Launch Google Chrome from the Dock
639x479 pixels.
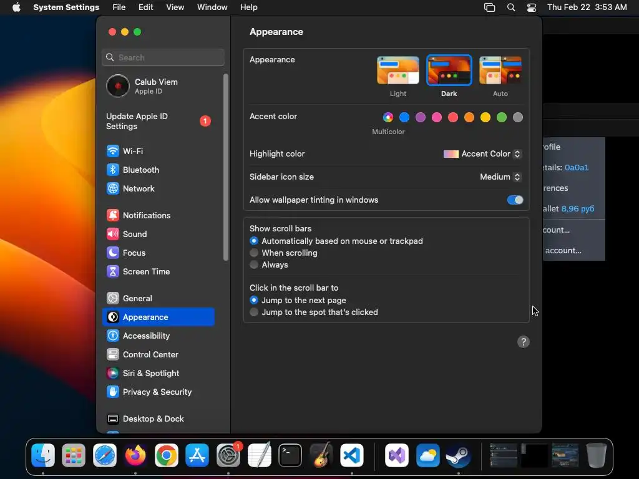pos(166,455)
